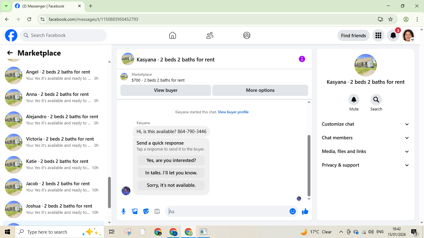Record a voice clip with microphone icon

point(124,211)
